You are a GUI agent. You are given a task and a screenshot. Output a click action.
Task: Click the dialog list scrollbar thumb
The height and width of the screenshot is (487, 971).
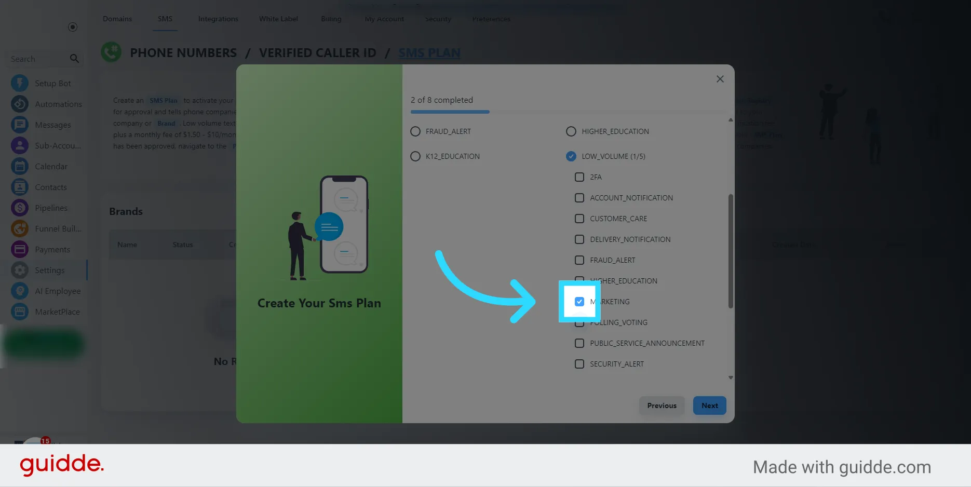click(x=731, y=251)
